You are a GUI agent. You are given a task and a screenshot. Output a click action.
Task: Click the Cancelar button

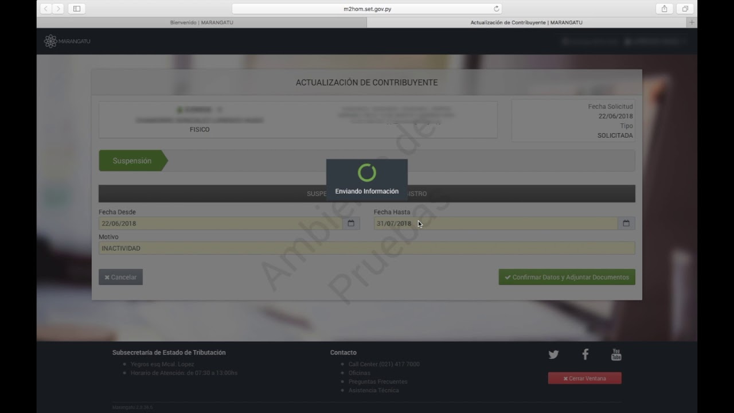tap(120, 277)
